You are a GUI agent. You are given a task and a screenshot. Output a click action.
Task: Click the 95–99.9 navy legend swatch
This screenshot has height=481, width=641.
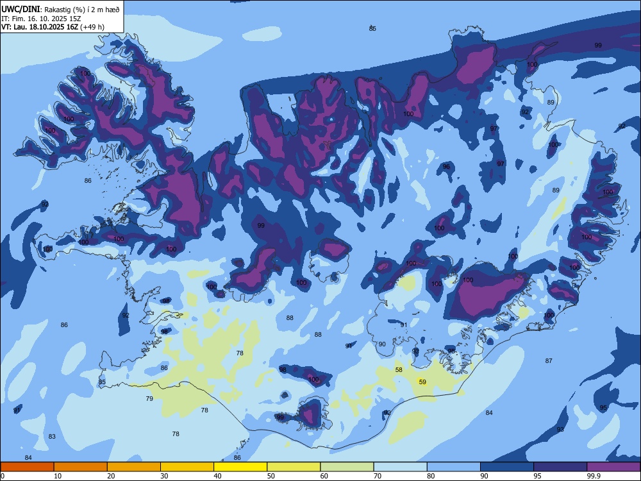[x=560, y=467]
